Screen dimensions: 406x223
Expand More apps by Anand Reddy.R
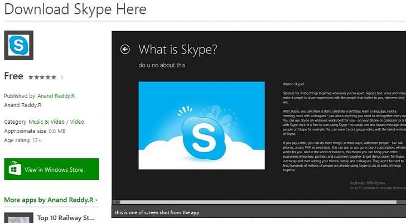point(50,200)
